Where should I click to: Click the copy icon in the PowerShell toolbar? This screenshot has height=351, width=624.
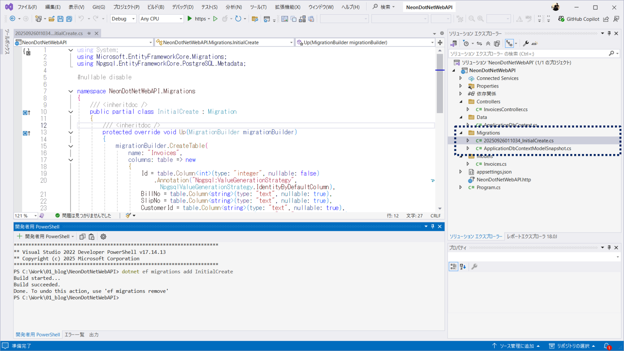tap(82, 237)
